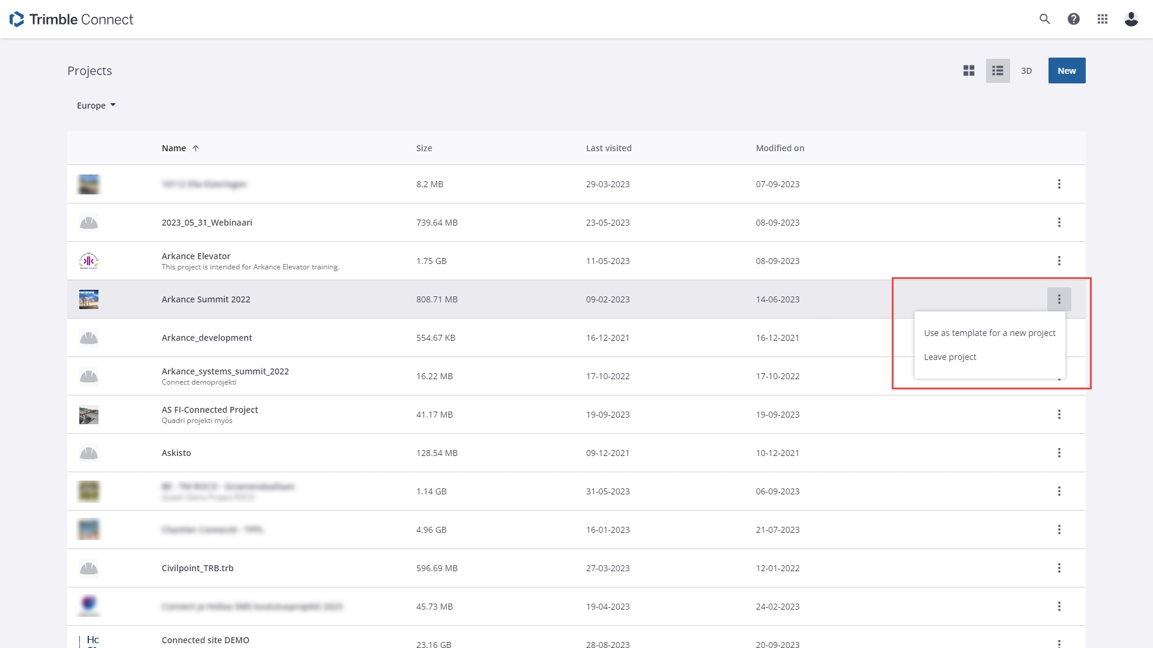Sort by the Modified on column
The image size is (1153, 648).
point(779,148)
